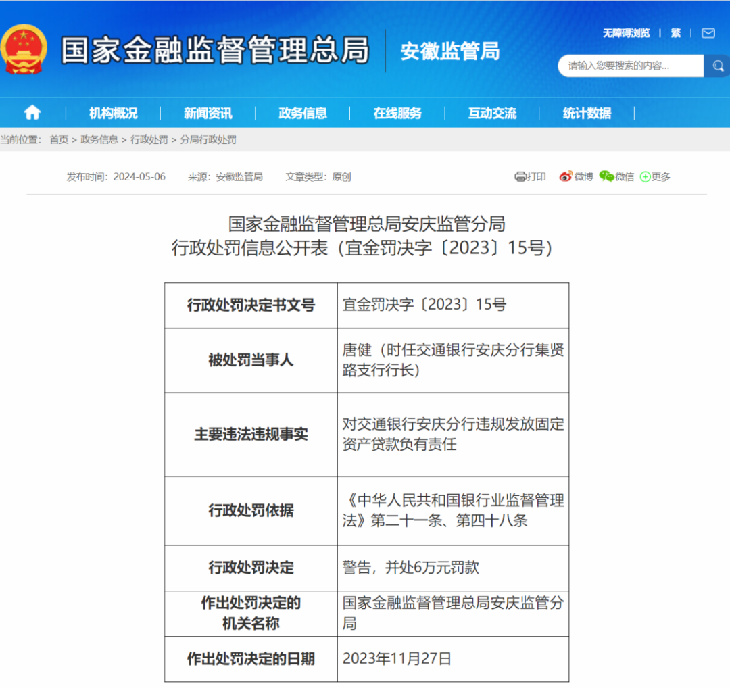Image resolution: width=730 pixels, height=688 pixels.
Task: Click the search magnifier button
Action: 717,66
